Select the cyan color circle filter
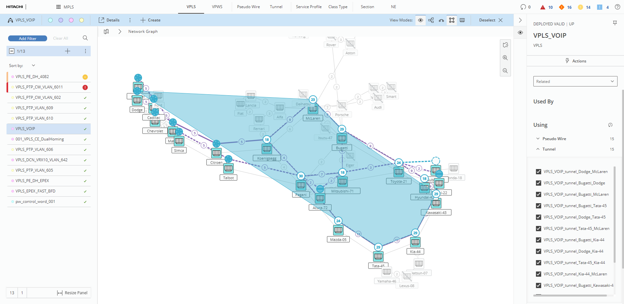 50,20
